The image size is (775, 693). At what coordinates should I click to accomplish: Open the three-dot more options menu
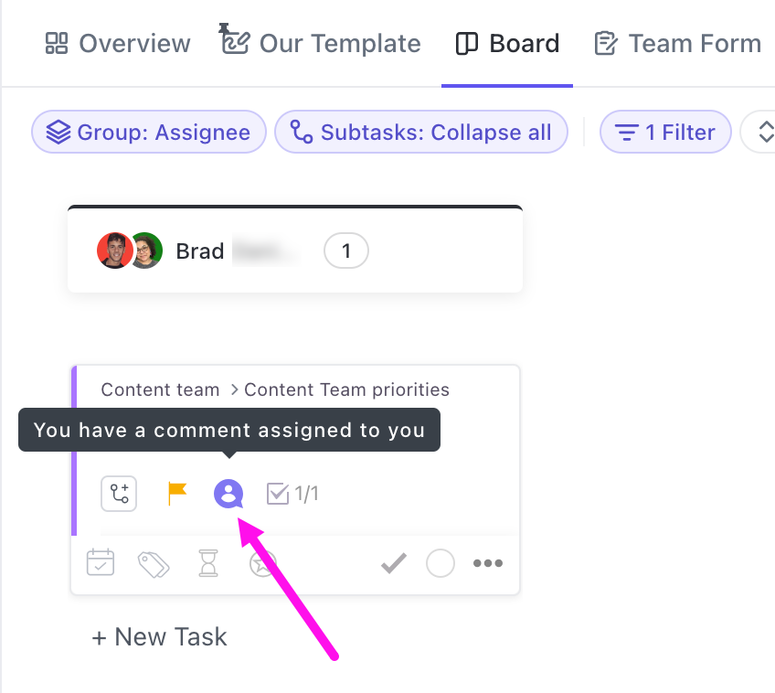(488, 563)
